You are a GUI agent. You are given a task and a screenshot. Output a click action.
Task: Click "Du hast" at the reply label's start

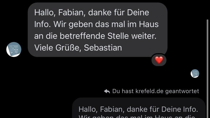pyautogui.click(x=123, y=91)
